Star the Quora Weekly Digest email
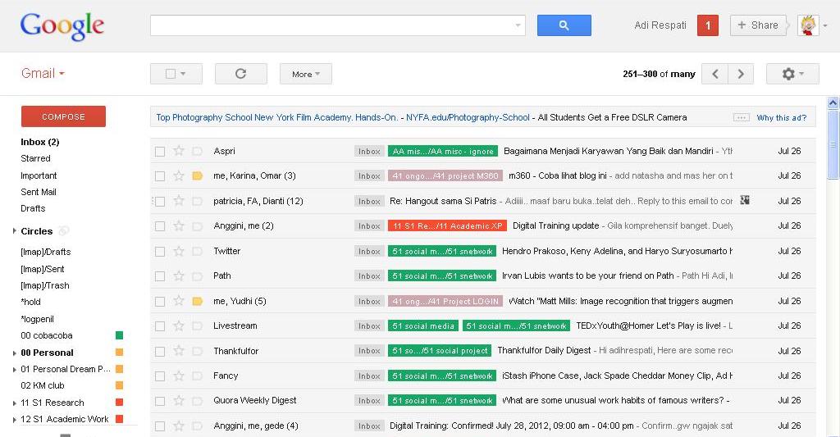Image resolution: width=840 pixels, height=437 pixels. pyautogui.click(x=178, y=401)
